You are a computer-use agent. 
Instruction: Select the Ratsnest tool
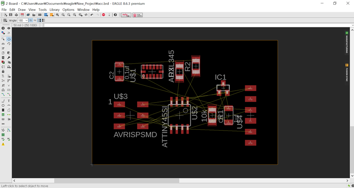click(3, 130)
